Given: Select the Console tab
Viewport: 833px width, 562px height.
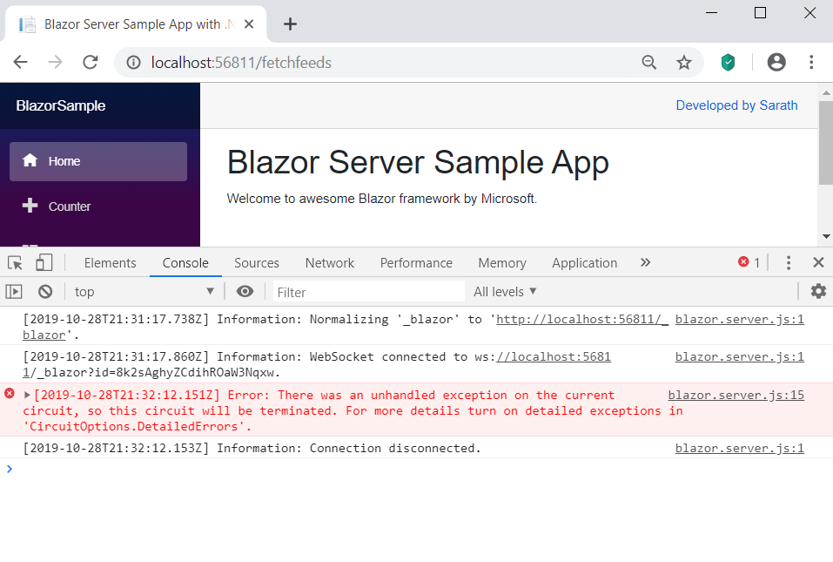Looking at the screenshot, I should tap(185, 263).
